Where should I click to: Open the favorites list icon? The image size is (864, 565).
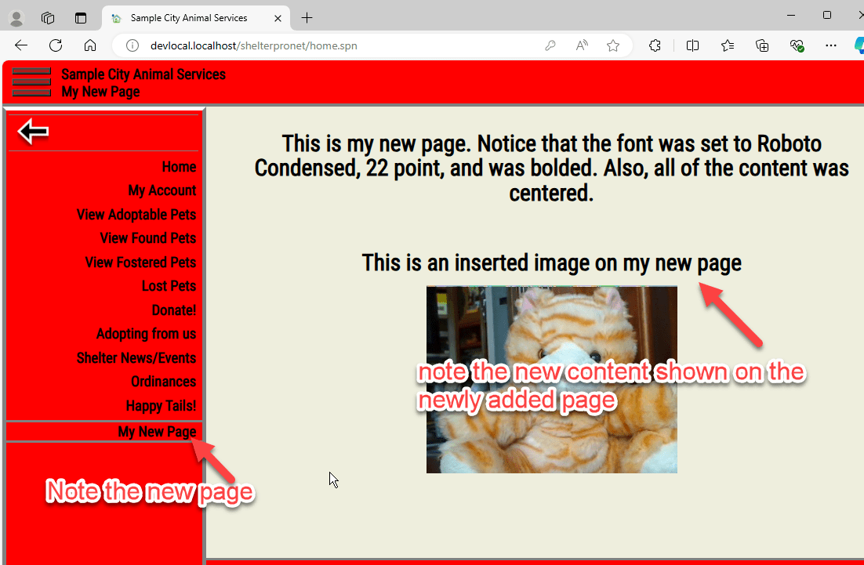[728, 45]
